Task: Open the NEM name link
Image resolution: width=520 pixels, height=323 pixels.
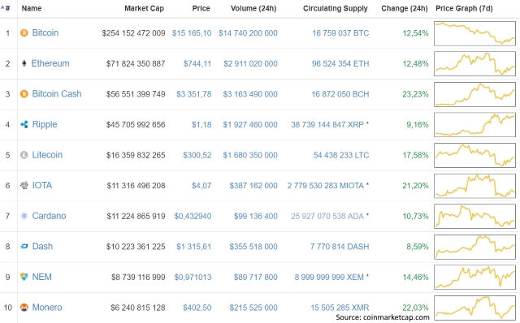Action: pos(41,277)
